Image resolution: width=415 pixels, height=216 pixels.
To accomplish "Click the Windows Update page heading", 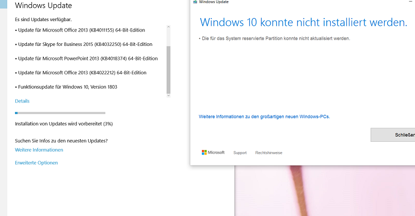I will pyautogui.click(x=43, y=6).
